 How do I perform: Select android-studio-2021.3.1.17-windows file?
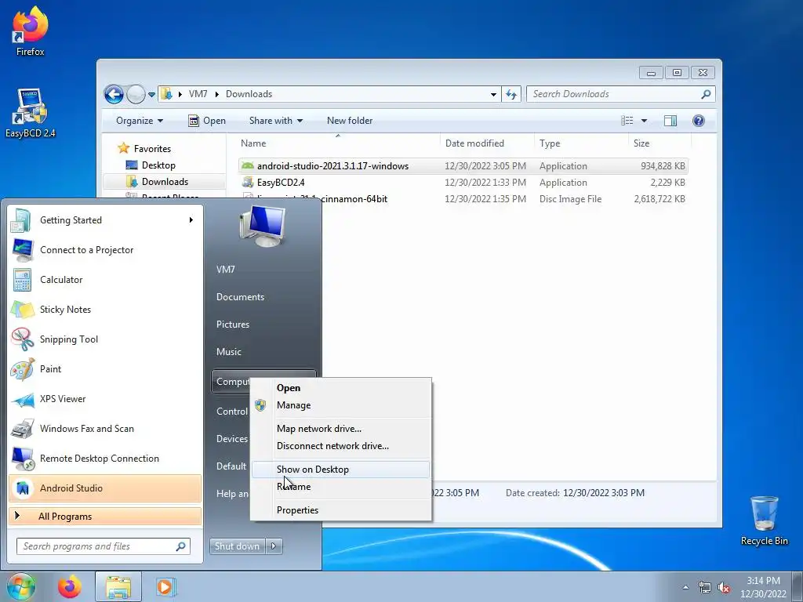coord(463,166)
